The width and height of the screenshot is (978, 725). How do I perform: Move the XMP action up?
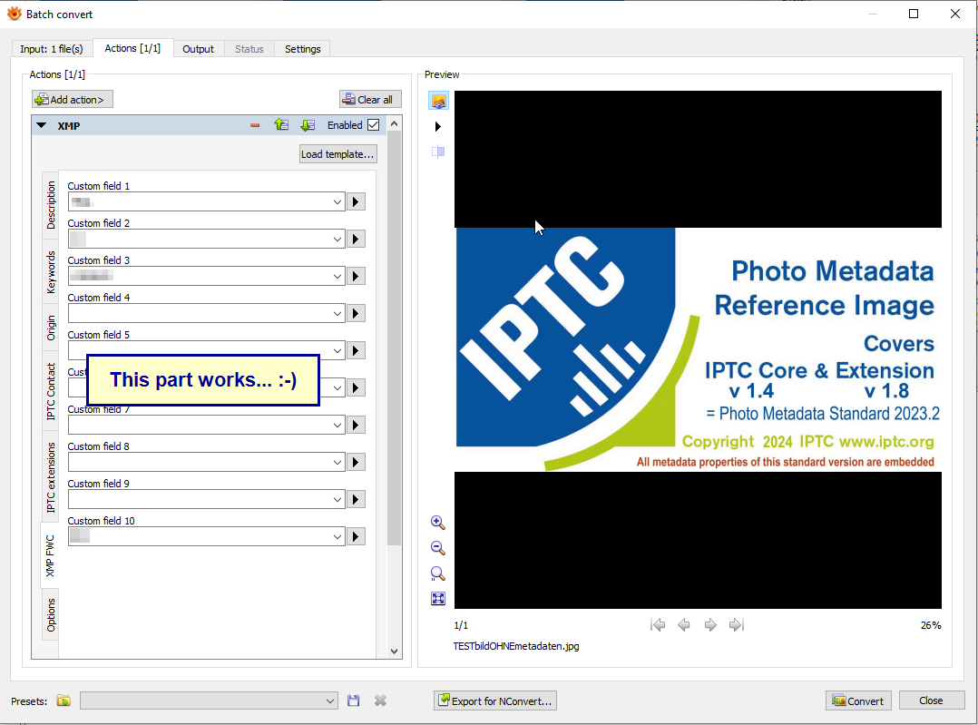coord(281,125)
